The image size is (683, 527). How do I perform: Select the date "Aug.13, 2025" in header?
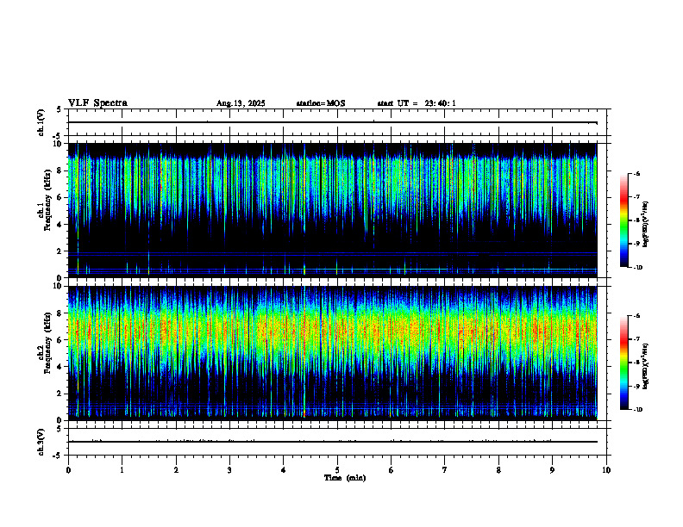coord(241,103)
